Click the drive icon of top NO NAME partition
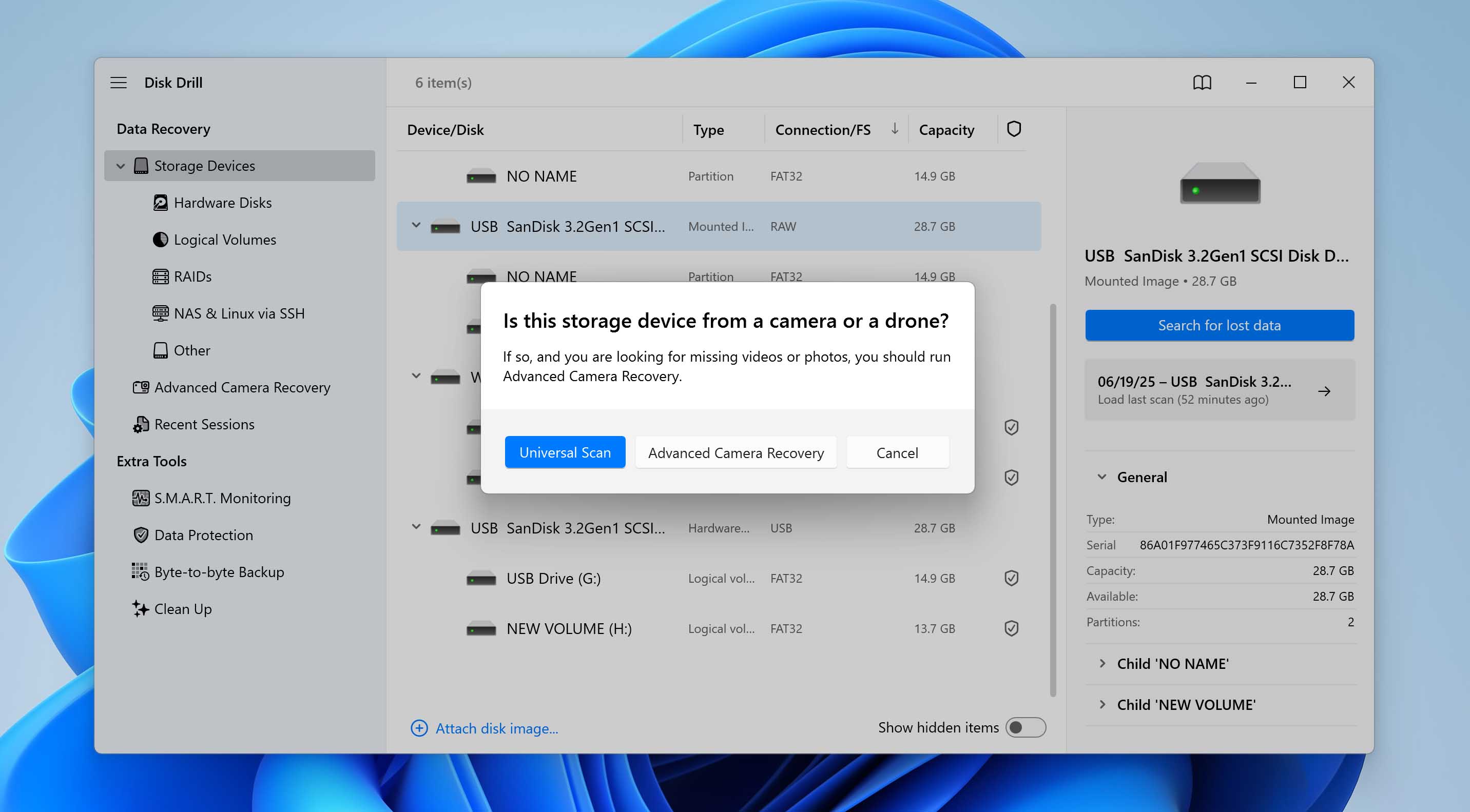The width and height of the screenshot is (1470, 812). [481, 176]
